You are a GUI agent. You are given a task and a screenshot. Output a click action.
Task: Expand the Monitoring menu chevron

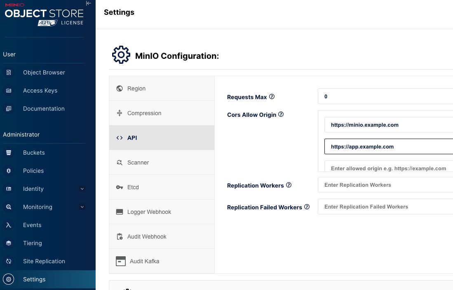[82, 207]
